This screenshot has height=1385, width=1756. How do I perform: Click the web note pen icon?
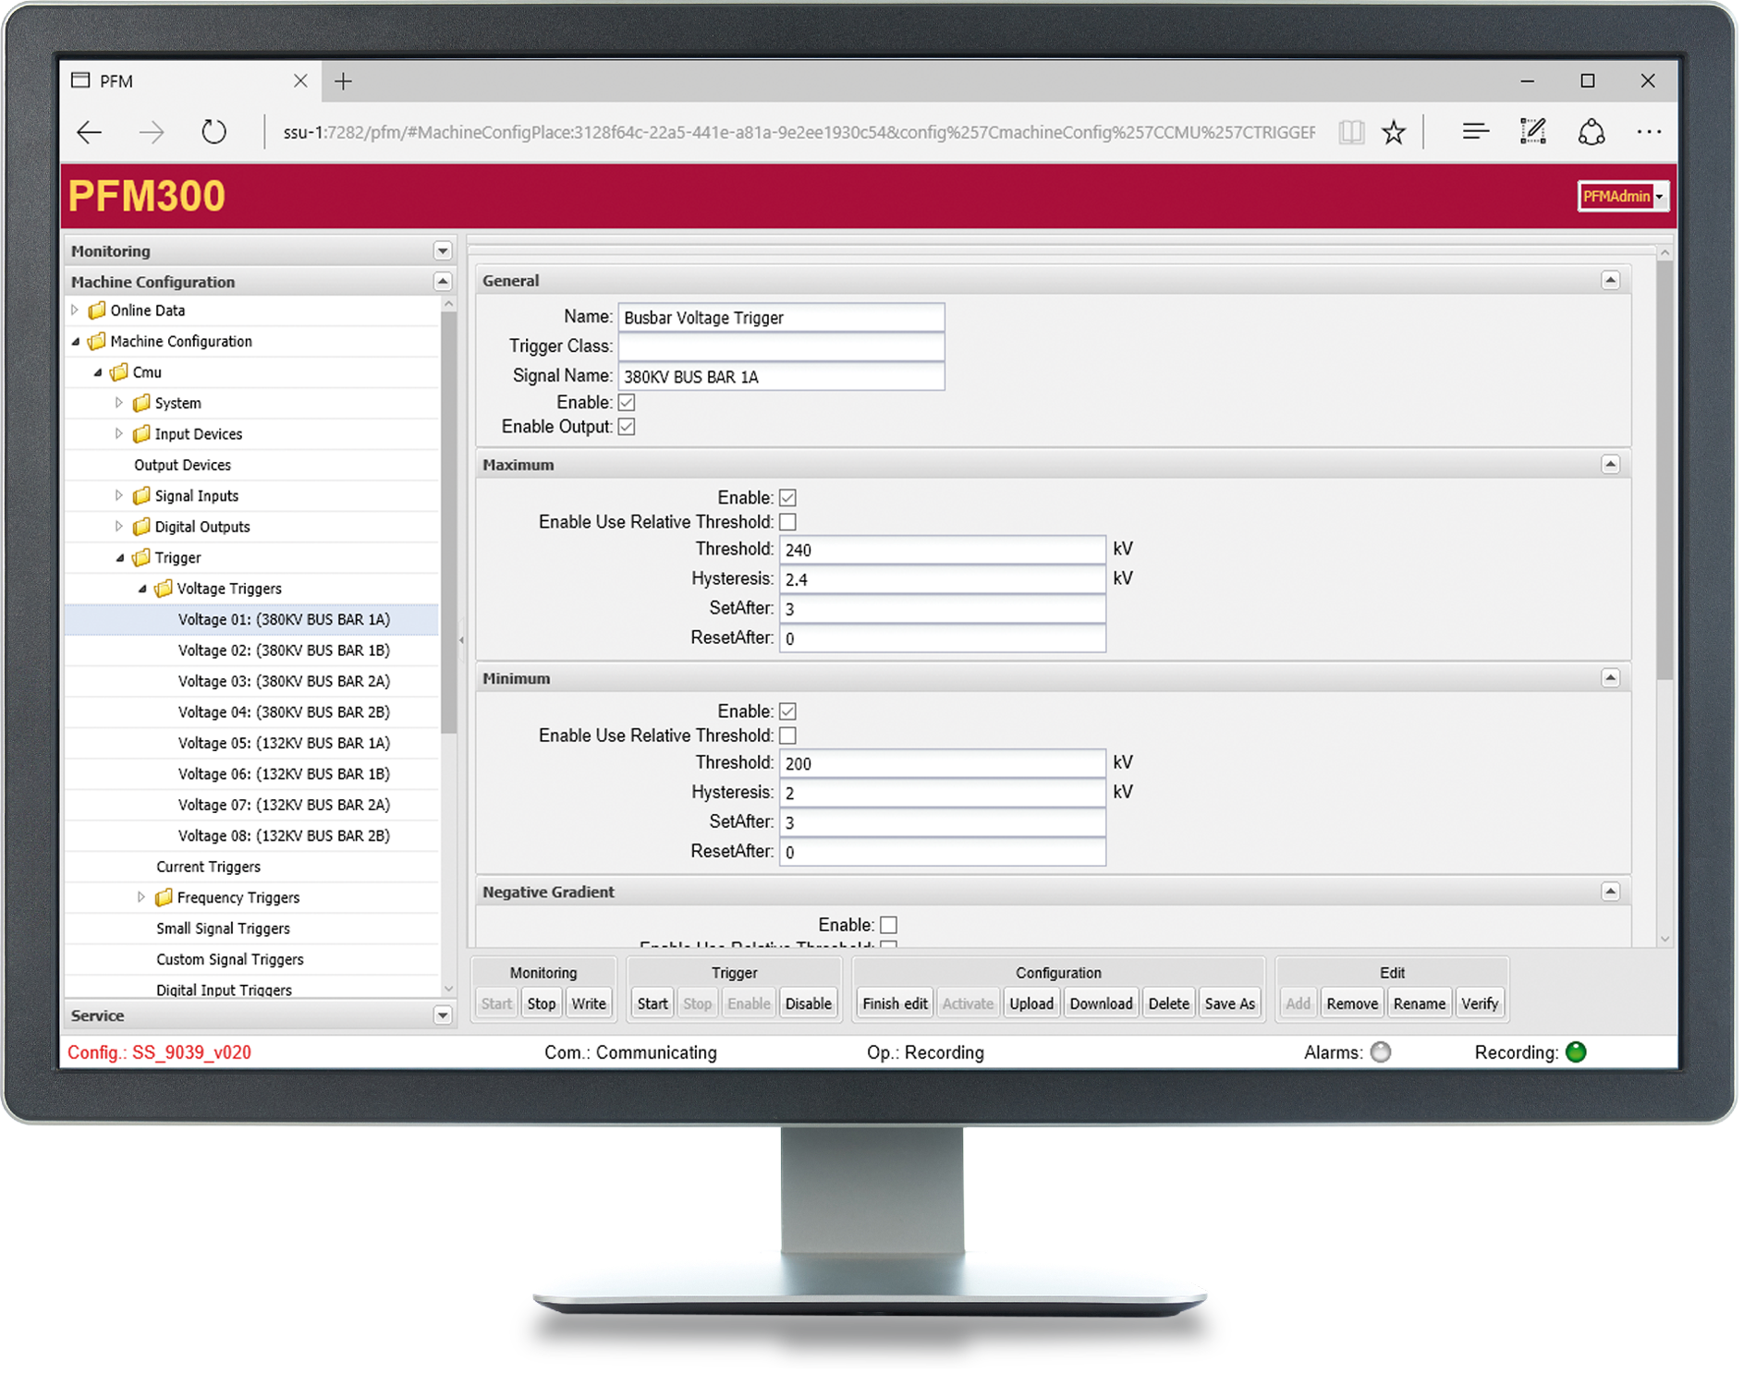coord(1532,132)
